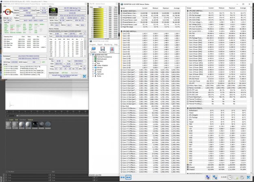Select the Ports tree item
The image size is (254, 182).
99,76
